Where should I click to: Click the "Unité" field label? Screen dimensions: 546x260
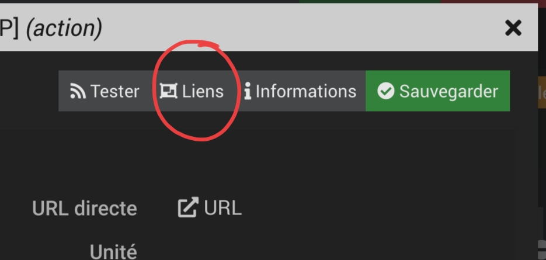point(113,252)
